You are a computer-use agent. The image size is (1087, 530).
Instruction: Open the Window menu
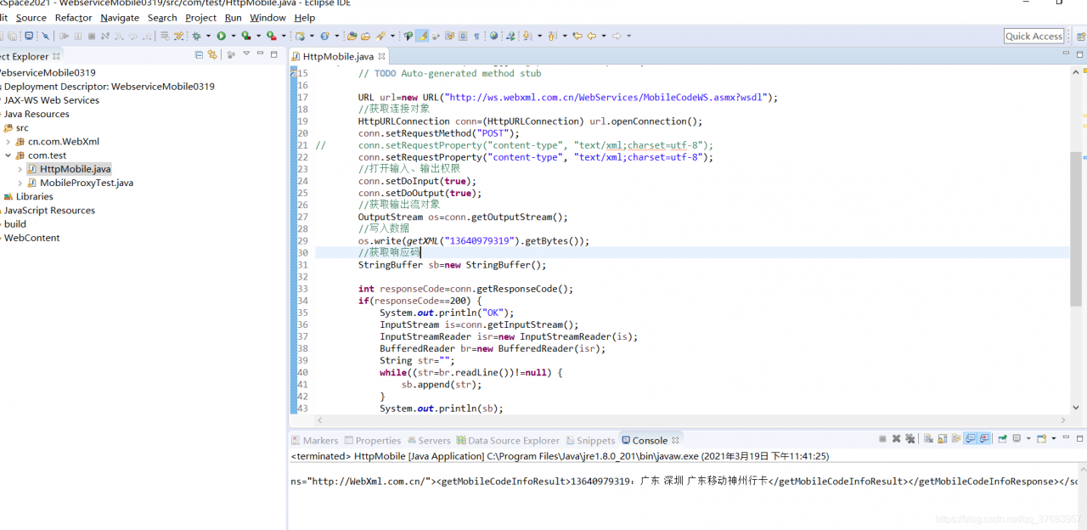pyautogui.click(x=268, y=17)
